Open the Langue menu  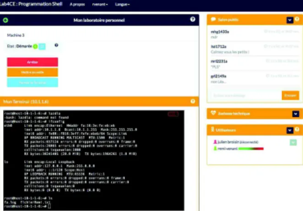(x=122, y=4)
